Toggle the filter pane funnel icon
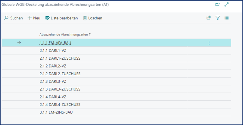 pyautogui.click(x=218, y=18)
